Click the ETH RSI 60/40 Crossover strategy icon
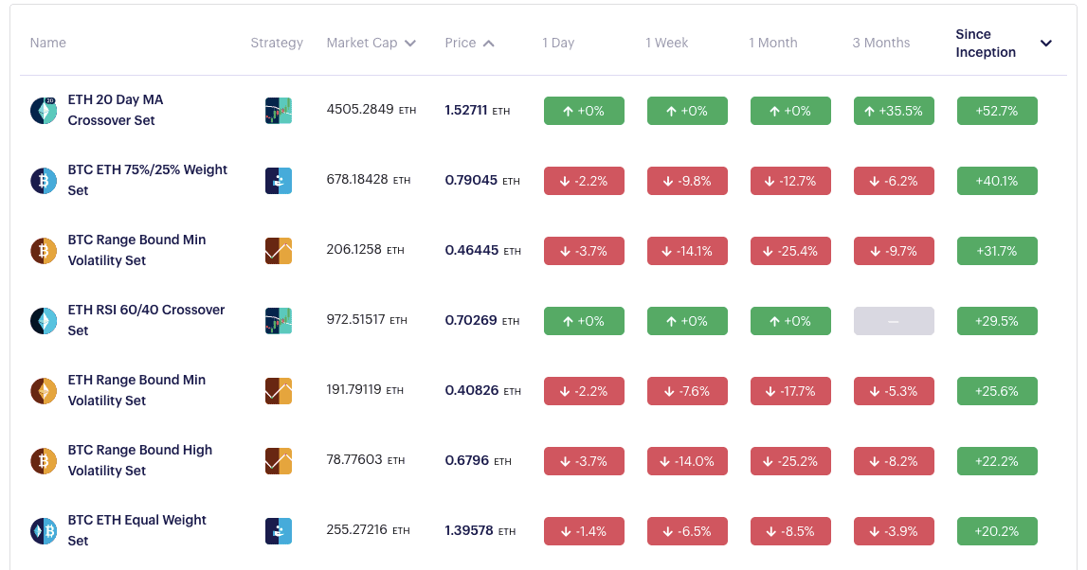This screenshot has width=1087, height=570. [x=279, y=321]
